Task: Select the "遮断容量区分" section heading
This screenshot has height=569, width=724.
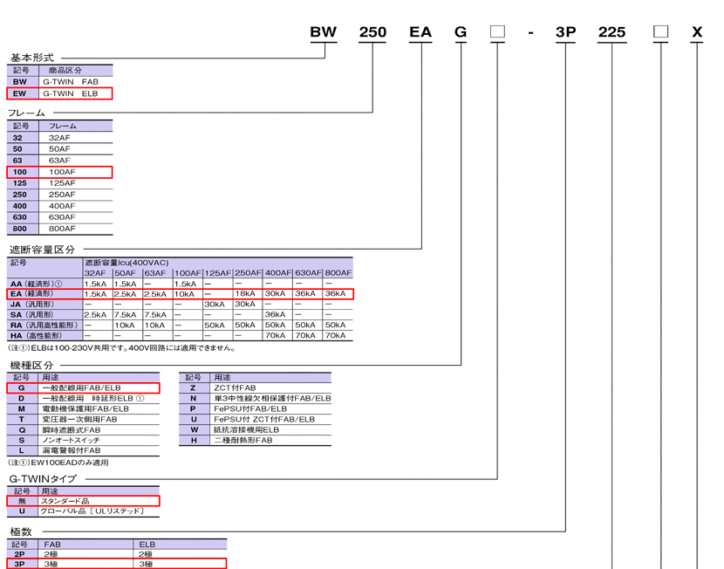Action: coord(42,250)
